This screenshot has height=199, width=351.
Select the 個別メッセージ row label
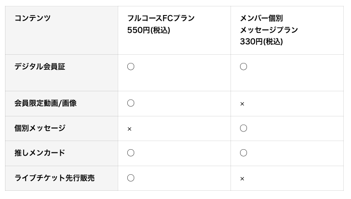point(40,128)
